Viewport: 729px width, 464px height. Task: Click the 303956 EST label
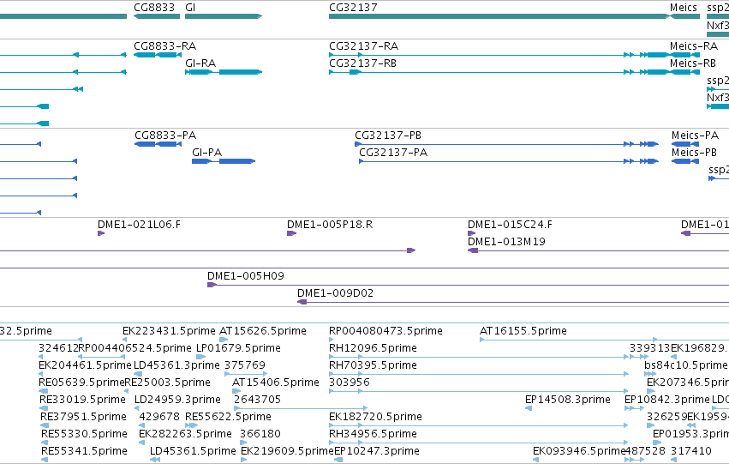coord(350,383)
